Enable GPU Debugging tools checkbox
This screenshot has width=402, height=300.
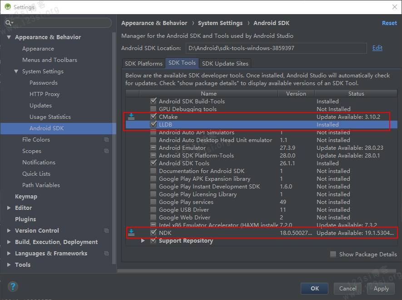point(154,109)
